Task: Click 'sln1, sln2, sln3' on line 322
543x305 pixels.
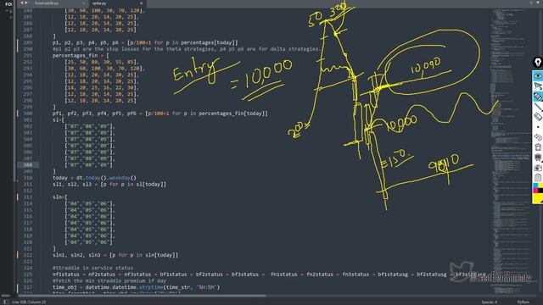Action: (x=76, y=255)
